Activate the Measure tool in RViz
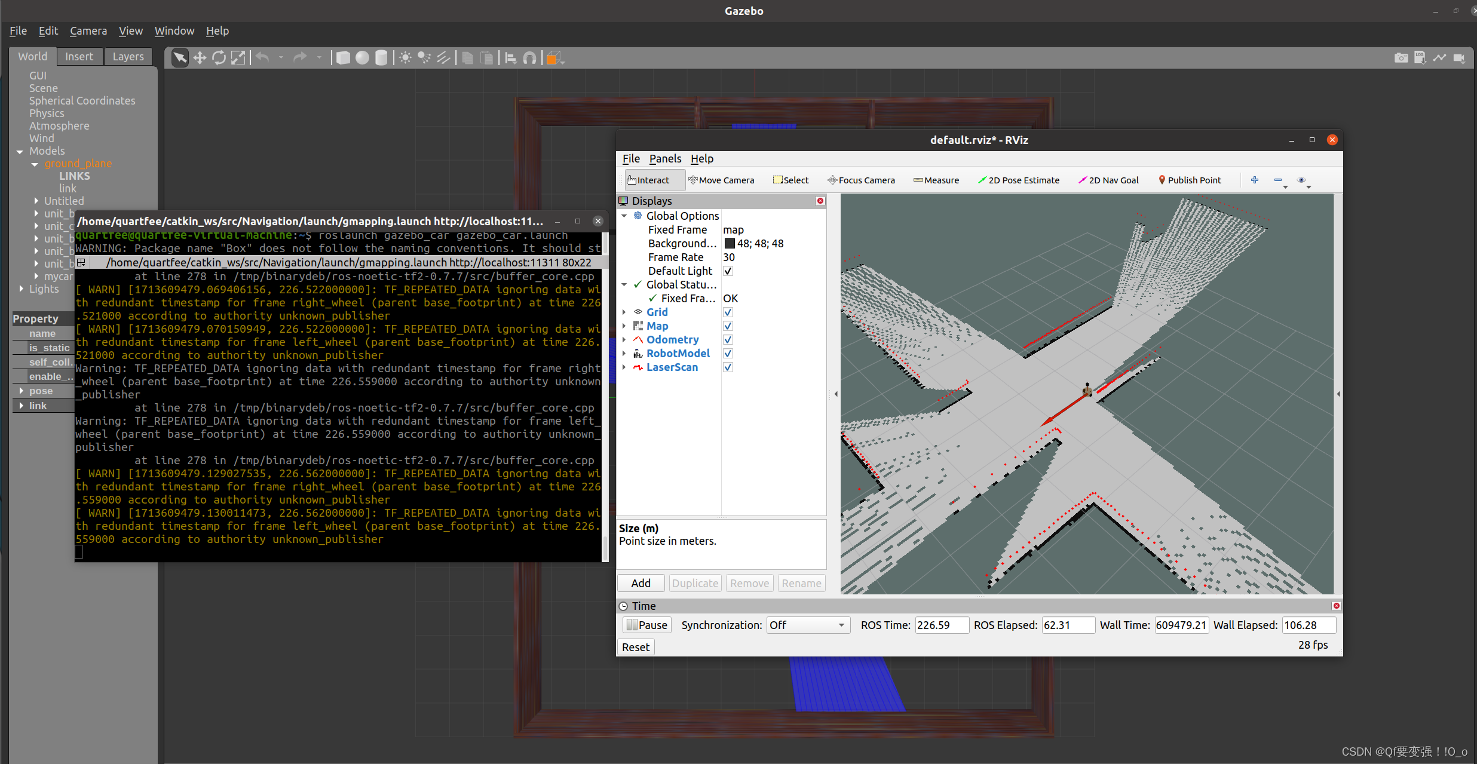Viewport: 1477px width, 764px height. 936,180
